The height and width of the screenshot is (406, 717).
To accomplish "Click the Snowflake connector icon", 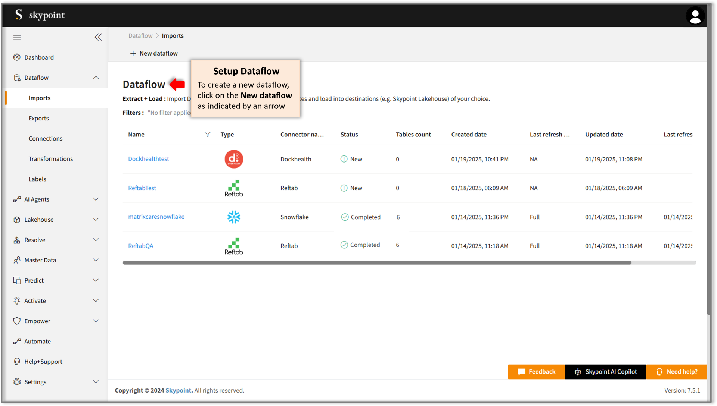I will 234,217.
